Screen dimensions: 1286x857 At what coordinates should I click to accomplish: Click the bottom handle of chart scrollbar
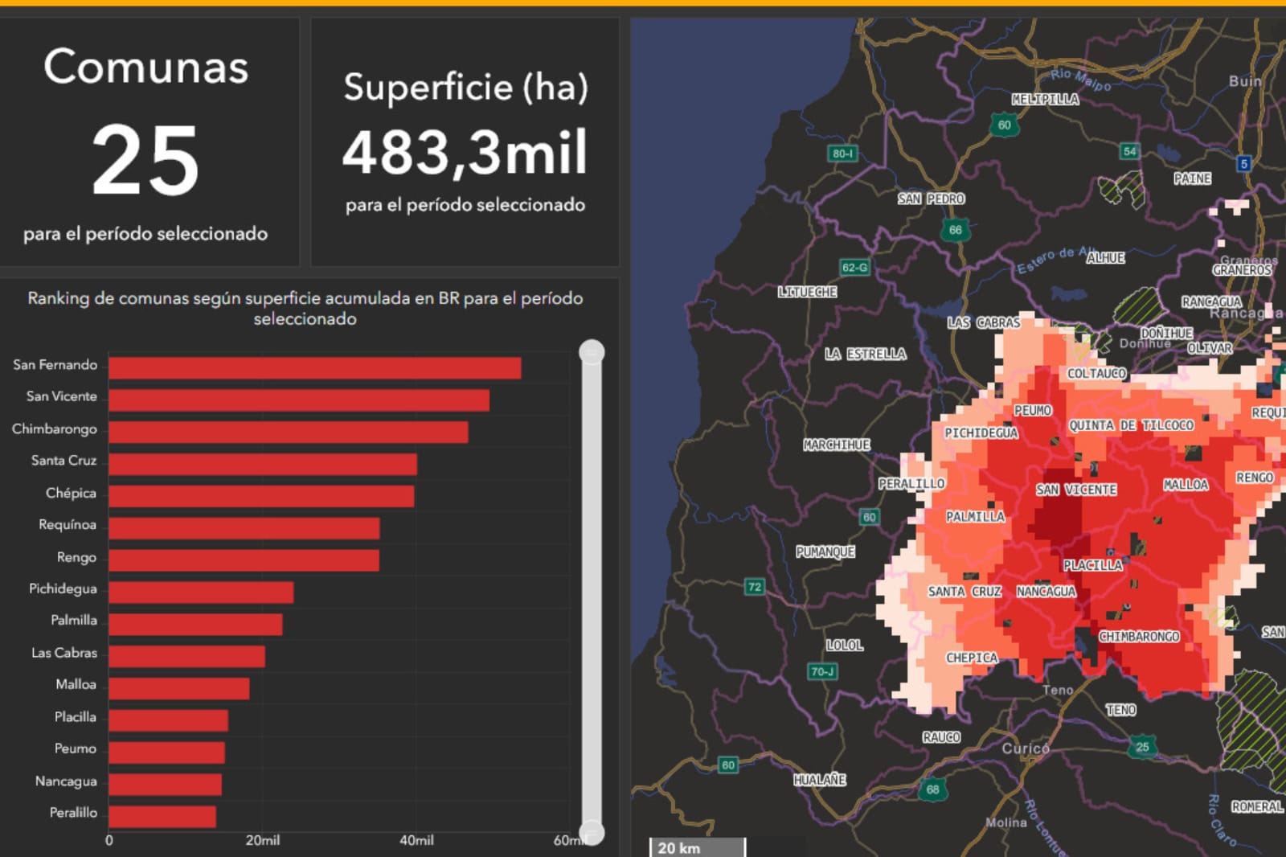point(592,831)
